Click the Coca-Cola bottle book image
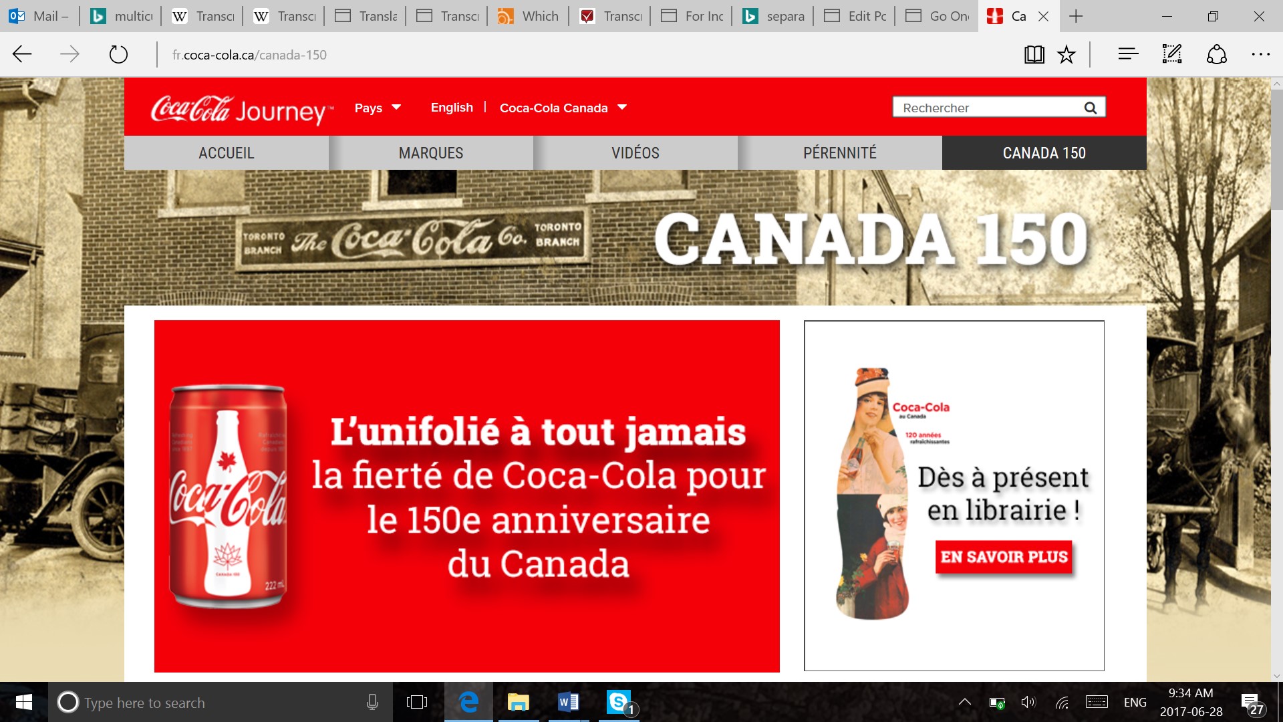 873,493
